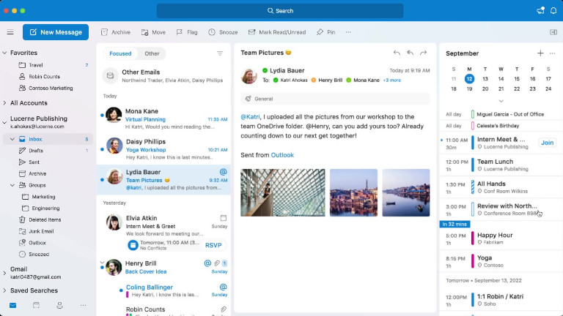
Task: Open the Outlook link in email
Action: [x=282, y=155]
